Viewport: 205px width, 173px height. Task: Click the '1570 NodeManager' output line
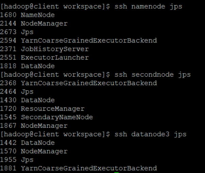34,151
